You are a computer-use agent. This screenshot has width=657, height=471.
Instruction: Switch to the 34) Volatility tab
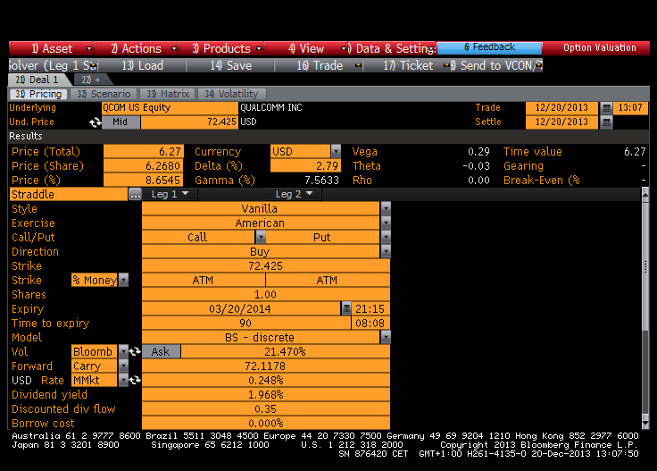pyautogui.click(x=231, y=94)
